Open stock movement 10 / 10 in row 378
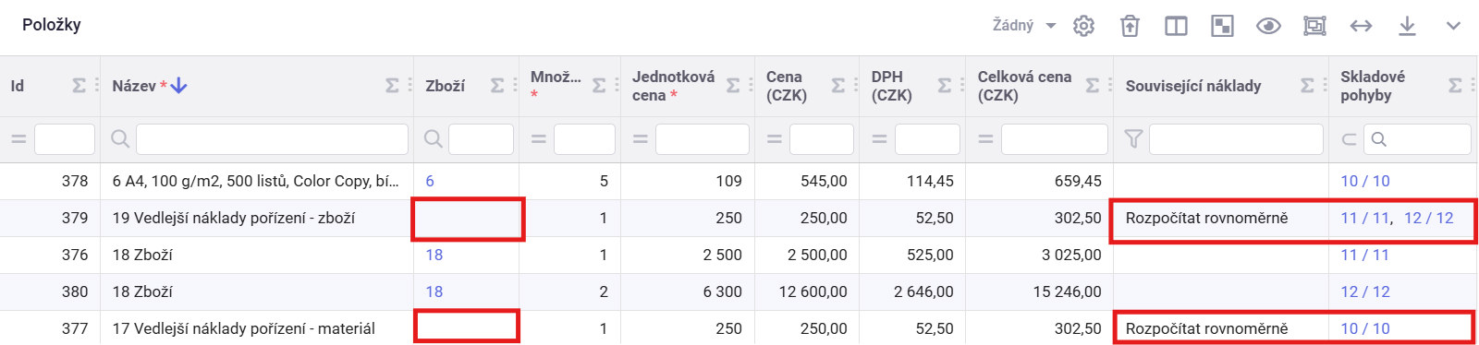Viewport: 1479px width, 345px height. click(x=1365, y=181)
